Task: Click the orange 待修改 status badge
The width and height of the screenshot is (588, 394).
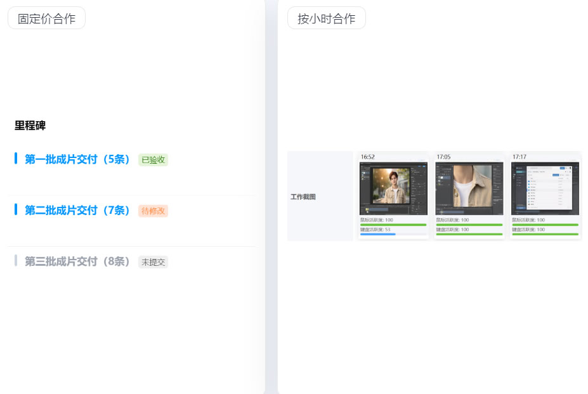Action: click(153, 211)
